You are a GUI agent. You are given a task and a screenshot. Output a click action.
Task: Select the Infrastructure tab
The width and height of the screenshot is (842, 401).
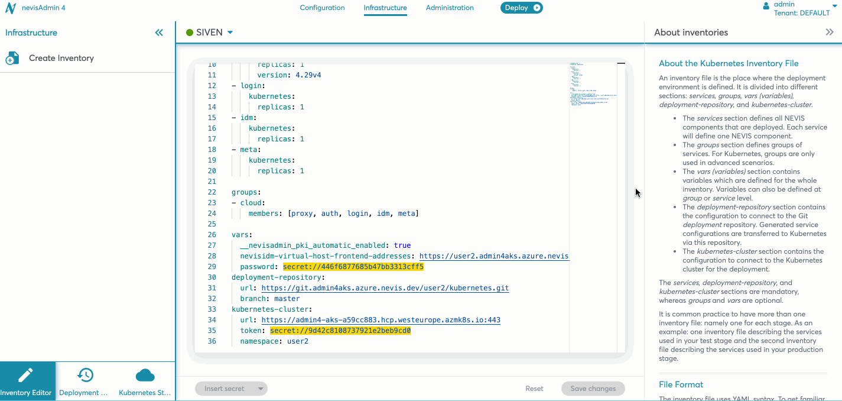[385, 8]
